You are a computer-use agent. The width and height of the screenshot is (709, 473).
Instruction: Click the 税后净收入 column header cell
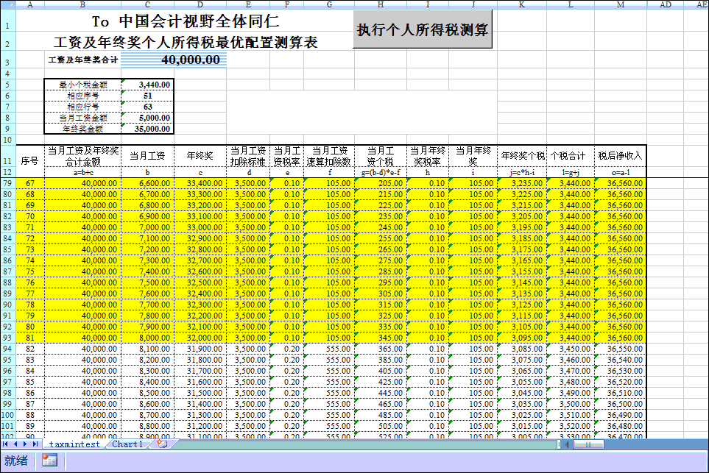(621, 155)
